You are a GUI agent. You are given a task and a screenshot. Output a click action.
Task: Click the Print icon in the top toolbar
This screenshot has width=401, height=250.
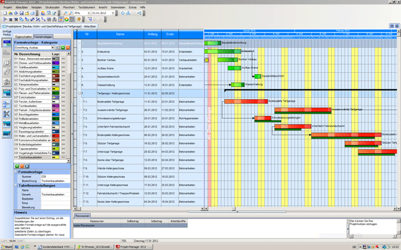(x=32, y=13)
